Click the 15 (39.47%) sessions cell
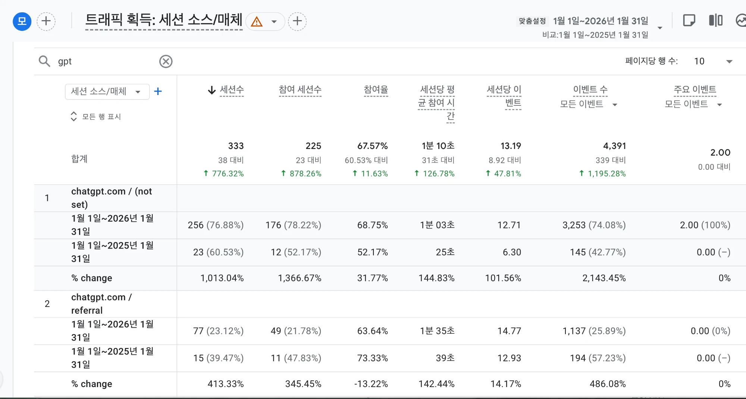Image resolution: width=746 pixels, height=399 pixels. tap(218, 358)
